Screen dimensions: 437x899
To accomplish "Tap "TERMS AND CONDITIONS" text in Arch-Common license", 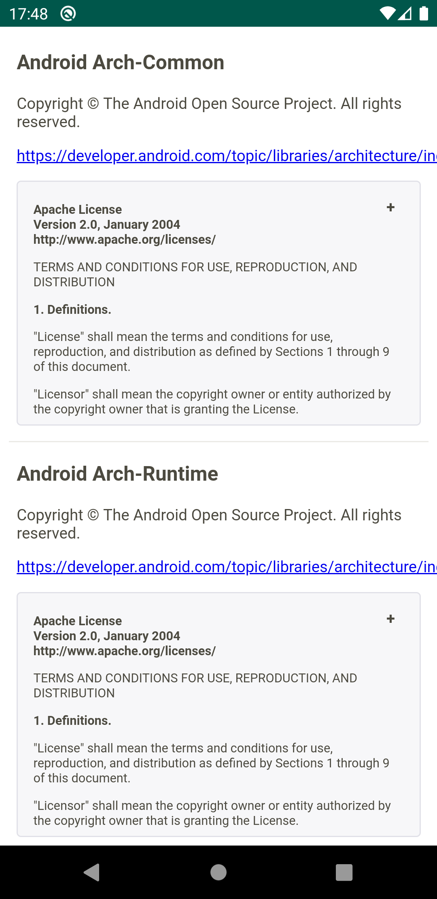I will click(x=195, y=275).
